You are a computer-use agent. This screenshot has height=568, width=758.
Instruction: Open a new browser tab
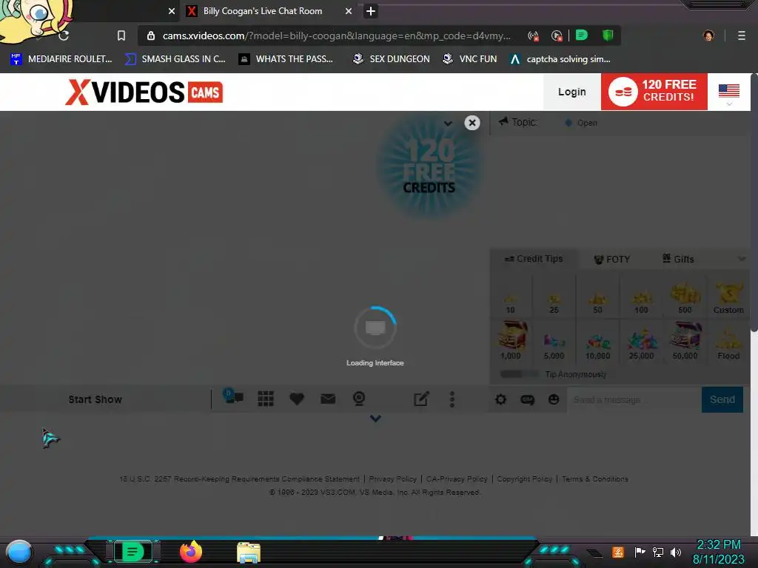[371, 11]
